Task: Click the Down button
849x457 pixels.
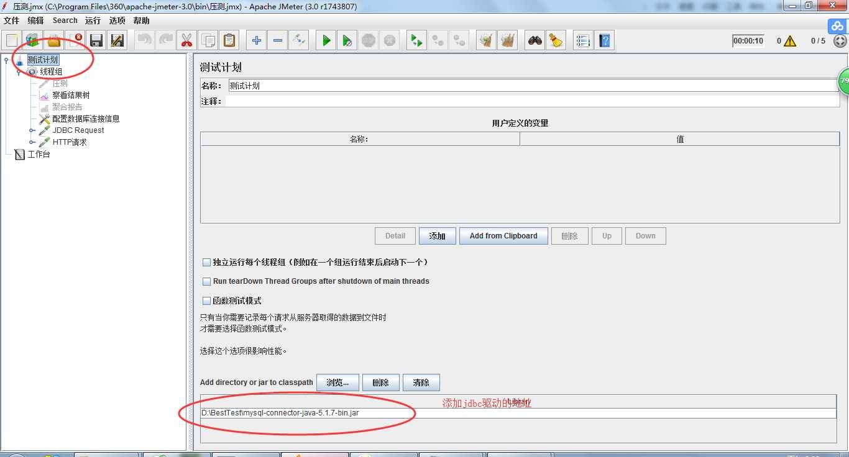Action: pyautogui.click(x=645, y=236)
